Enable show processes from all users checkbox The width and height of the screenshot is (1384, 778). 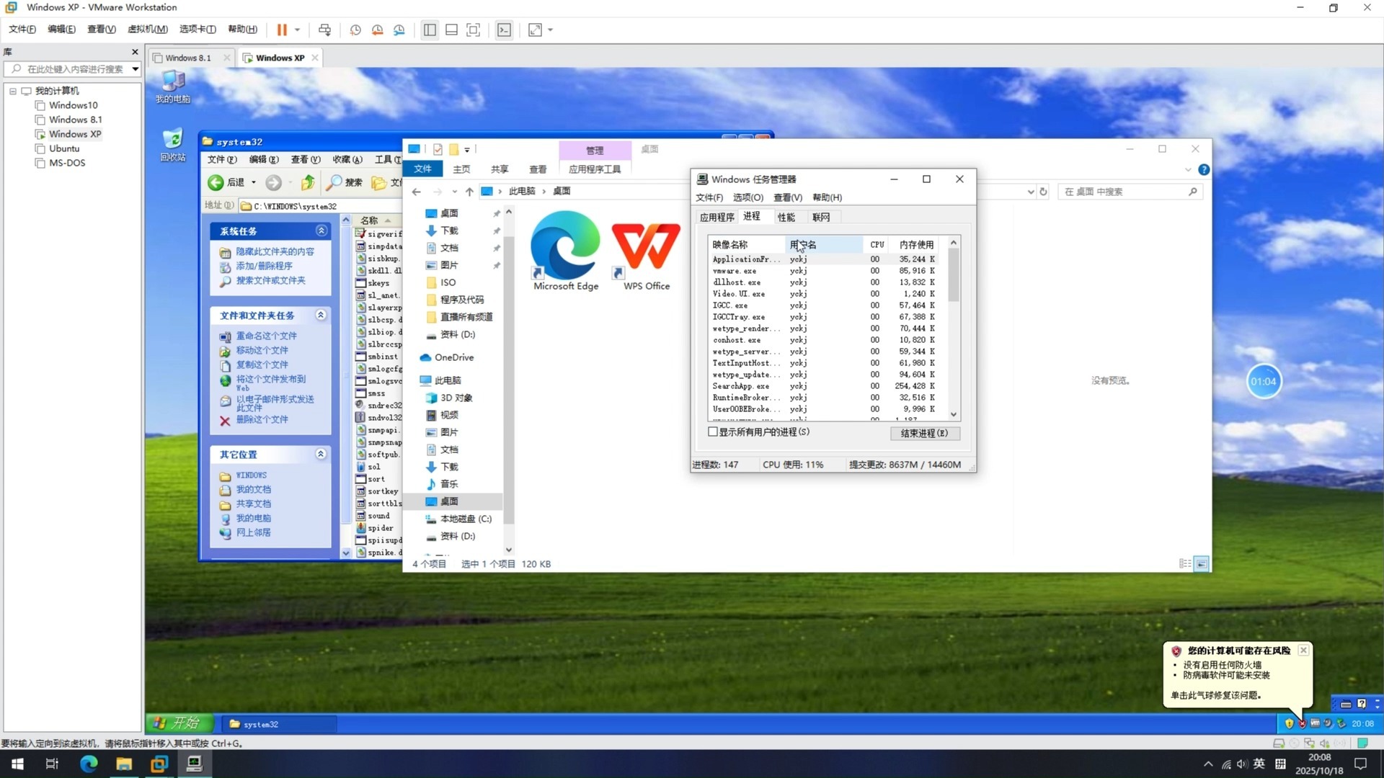tap(713, 432)
